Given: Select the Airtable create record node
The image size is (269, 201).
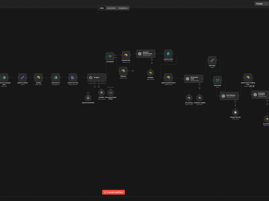Looking at the screenshot, I should (x=38, y=77).
